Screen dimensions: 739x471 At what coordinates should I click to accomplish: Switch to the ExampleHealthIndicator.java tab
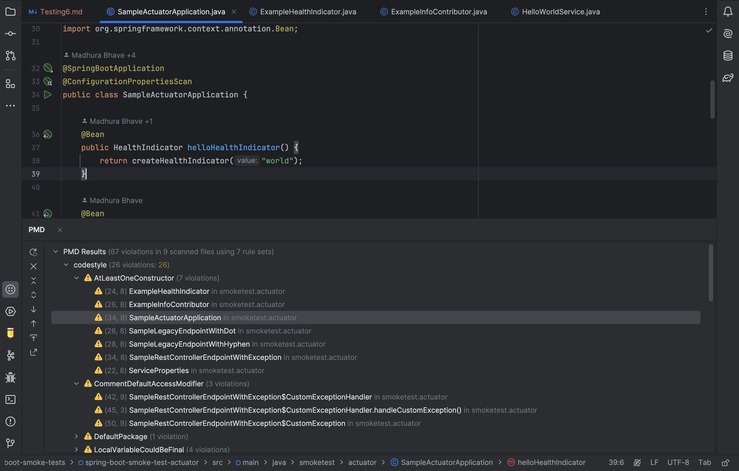point(308,12)
